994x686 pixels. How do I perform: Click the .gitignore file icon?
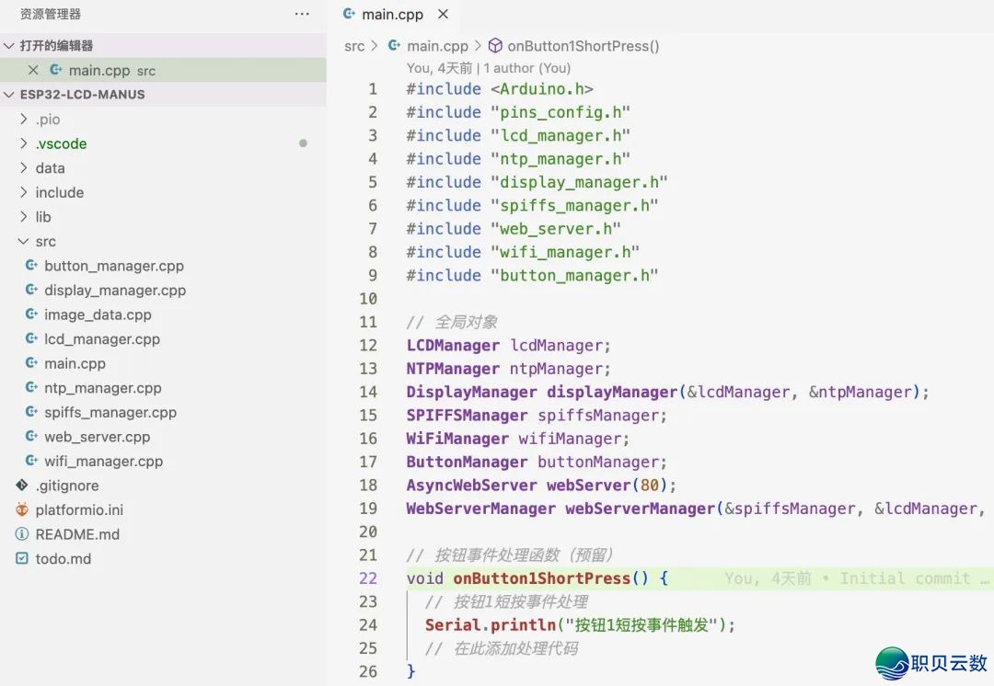pyautogui.click(x=22, y=486)
